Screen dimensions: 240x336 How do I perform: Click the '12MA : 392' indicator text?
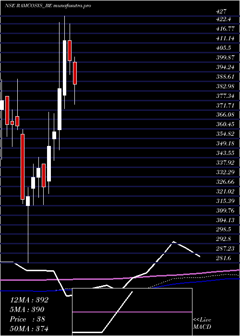pos(29,300)
